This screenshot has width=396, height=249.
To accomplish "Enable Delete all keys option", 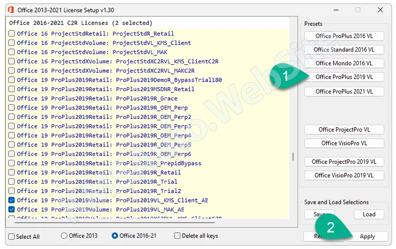I will (x=177, y=236).
